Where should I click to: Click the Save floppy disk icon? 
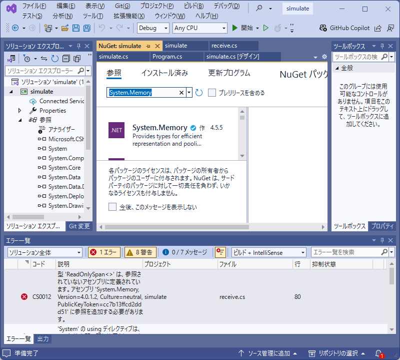click(76, 28)
